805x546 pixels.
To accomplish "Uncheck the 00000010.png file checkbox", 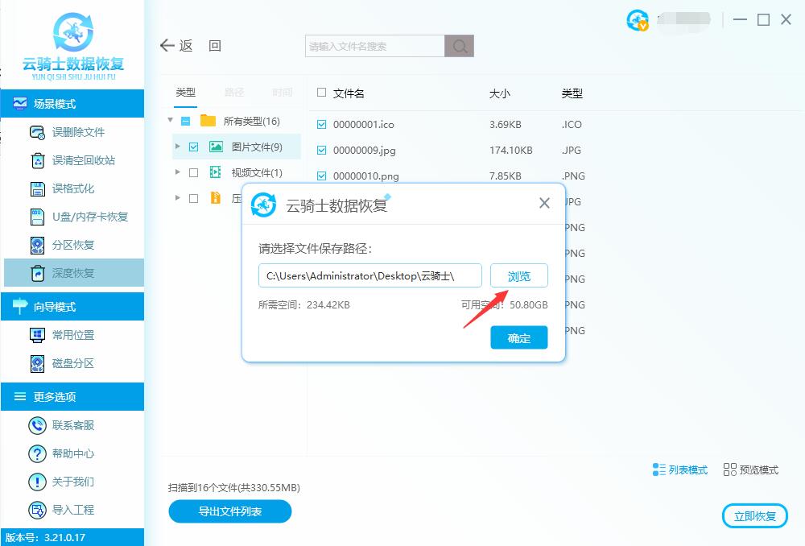I will coord(321,176).
